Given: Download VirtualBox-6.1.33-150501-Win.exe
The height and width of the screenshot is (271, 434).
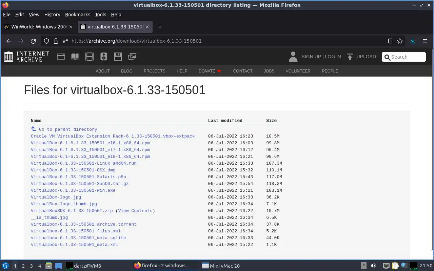Looking at the screenshot, I should pyautogui.click(x=73, y=190).
